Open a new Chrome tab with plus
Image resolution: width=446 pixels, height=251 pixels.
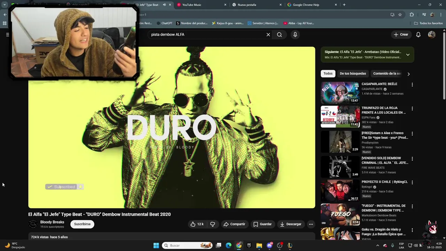click(x=344, y=5)
